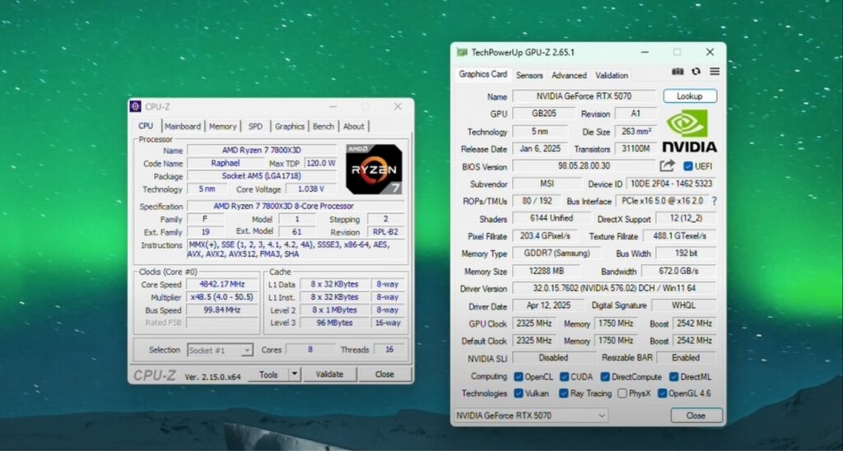Switch to the Sensors tab in GPU-Z
The image size is (843, 451).
(529, 75)
